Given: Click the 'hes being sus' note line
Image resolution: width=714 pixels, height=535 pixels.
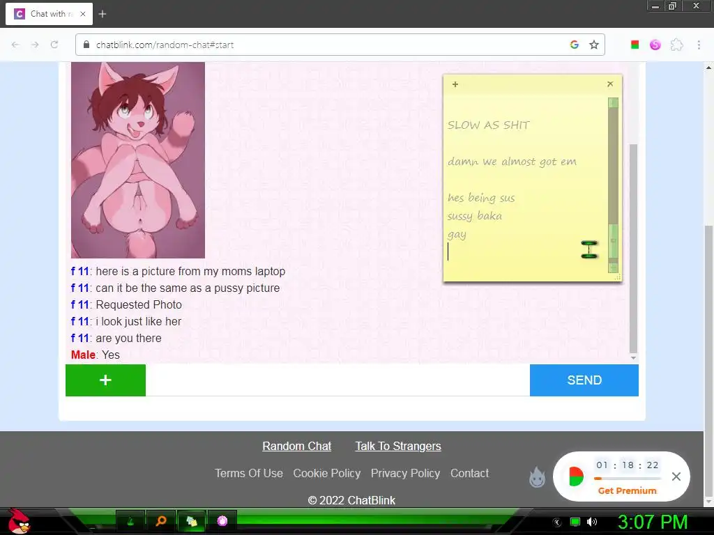Looking at the screenshot, I should 481,198.
